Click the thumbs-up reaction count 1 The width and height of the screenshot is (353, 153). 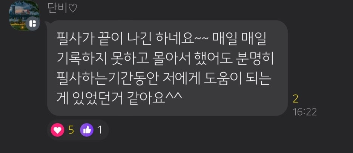coord(99,130)
